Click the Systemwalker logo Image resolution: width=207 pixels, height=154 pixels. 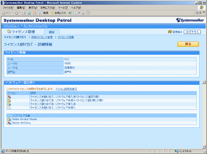190,20
